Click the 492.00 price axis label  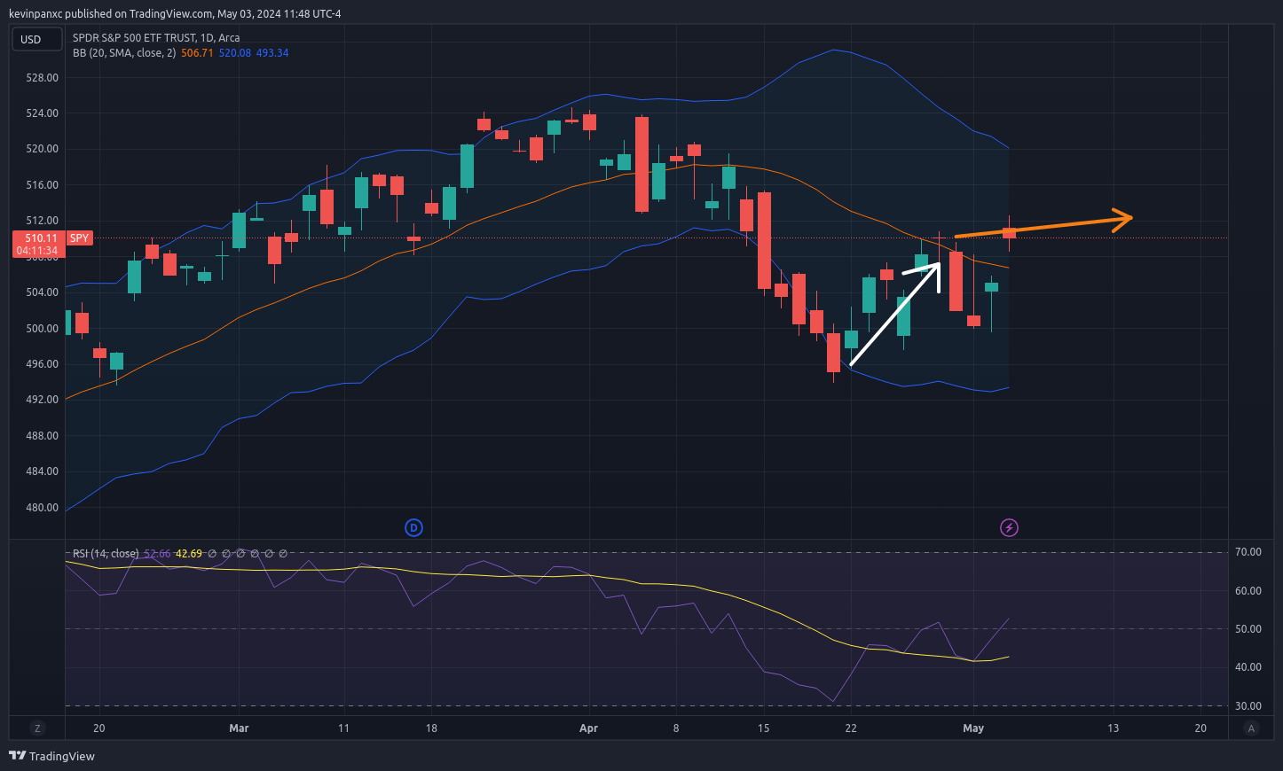click(42, 400)
